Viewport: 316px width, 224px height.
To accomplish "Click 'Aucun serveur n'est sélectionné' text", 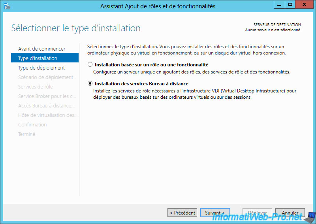I will 273,30.
